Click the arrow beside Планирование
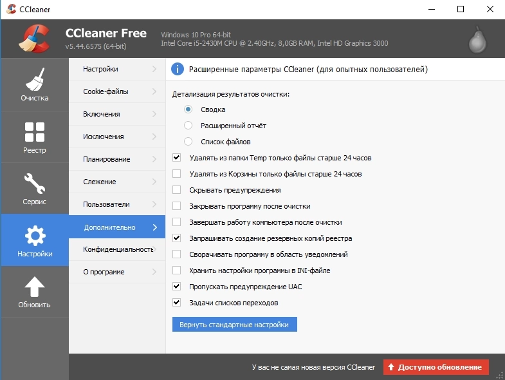 (154, 159)
